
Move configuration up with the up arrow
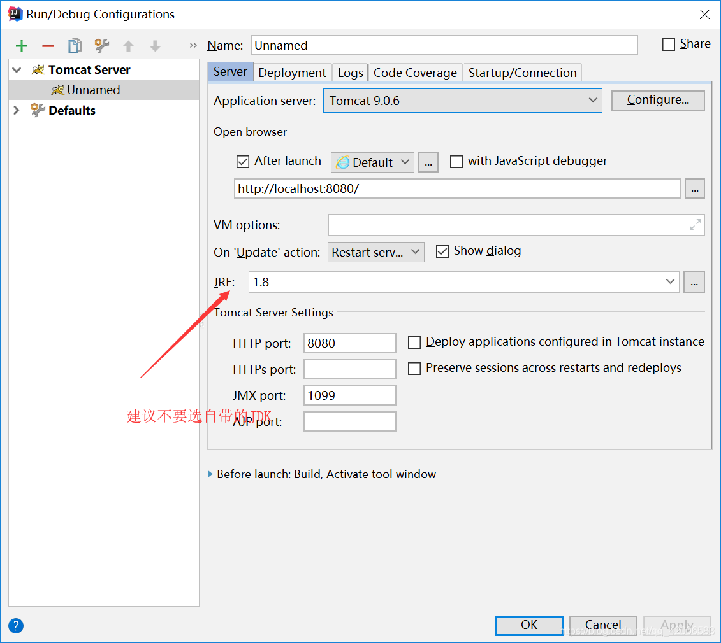[x=128, y=46]
